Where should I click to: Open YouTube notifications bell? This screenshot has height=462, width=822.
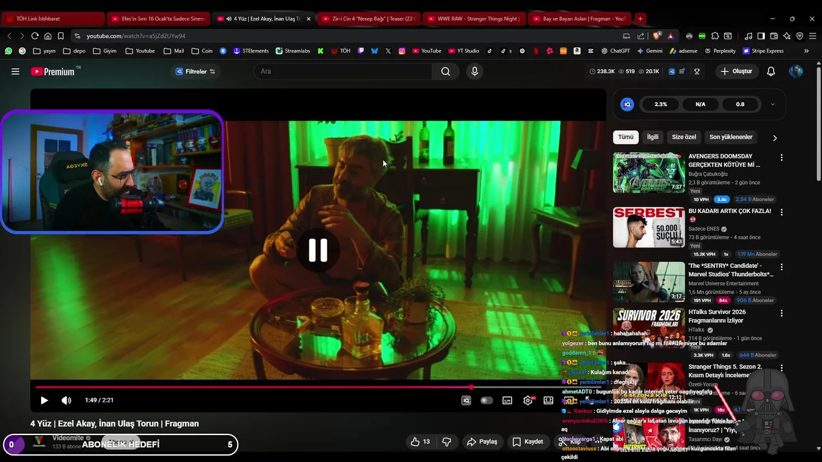(x=771, y=71)
